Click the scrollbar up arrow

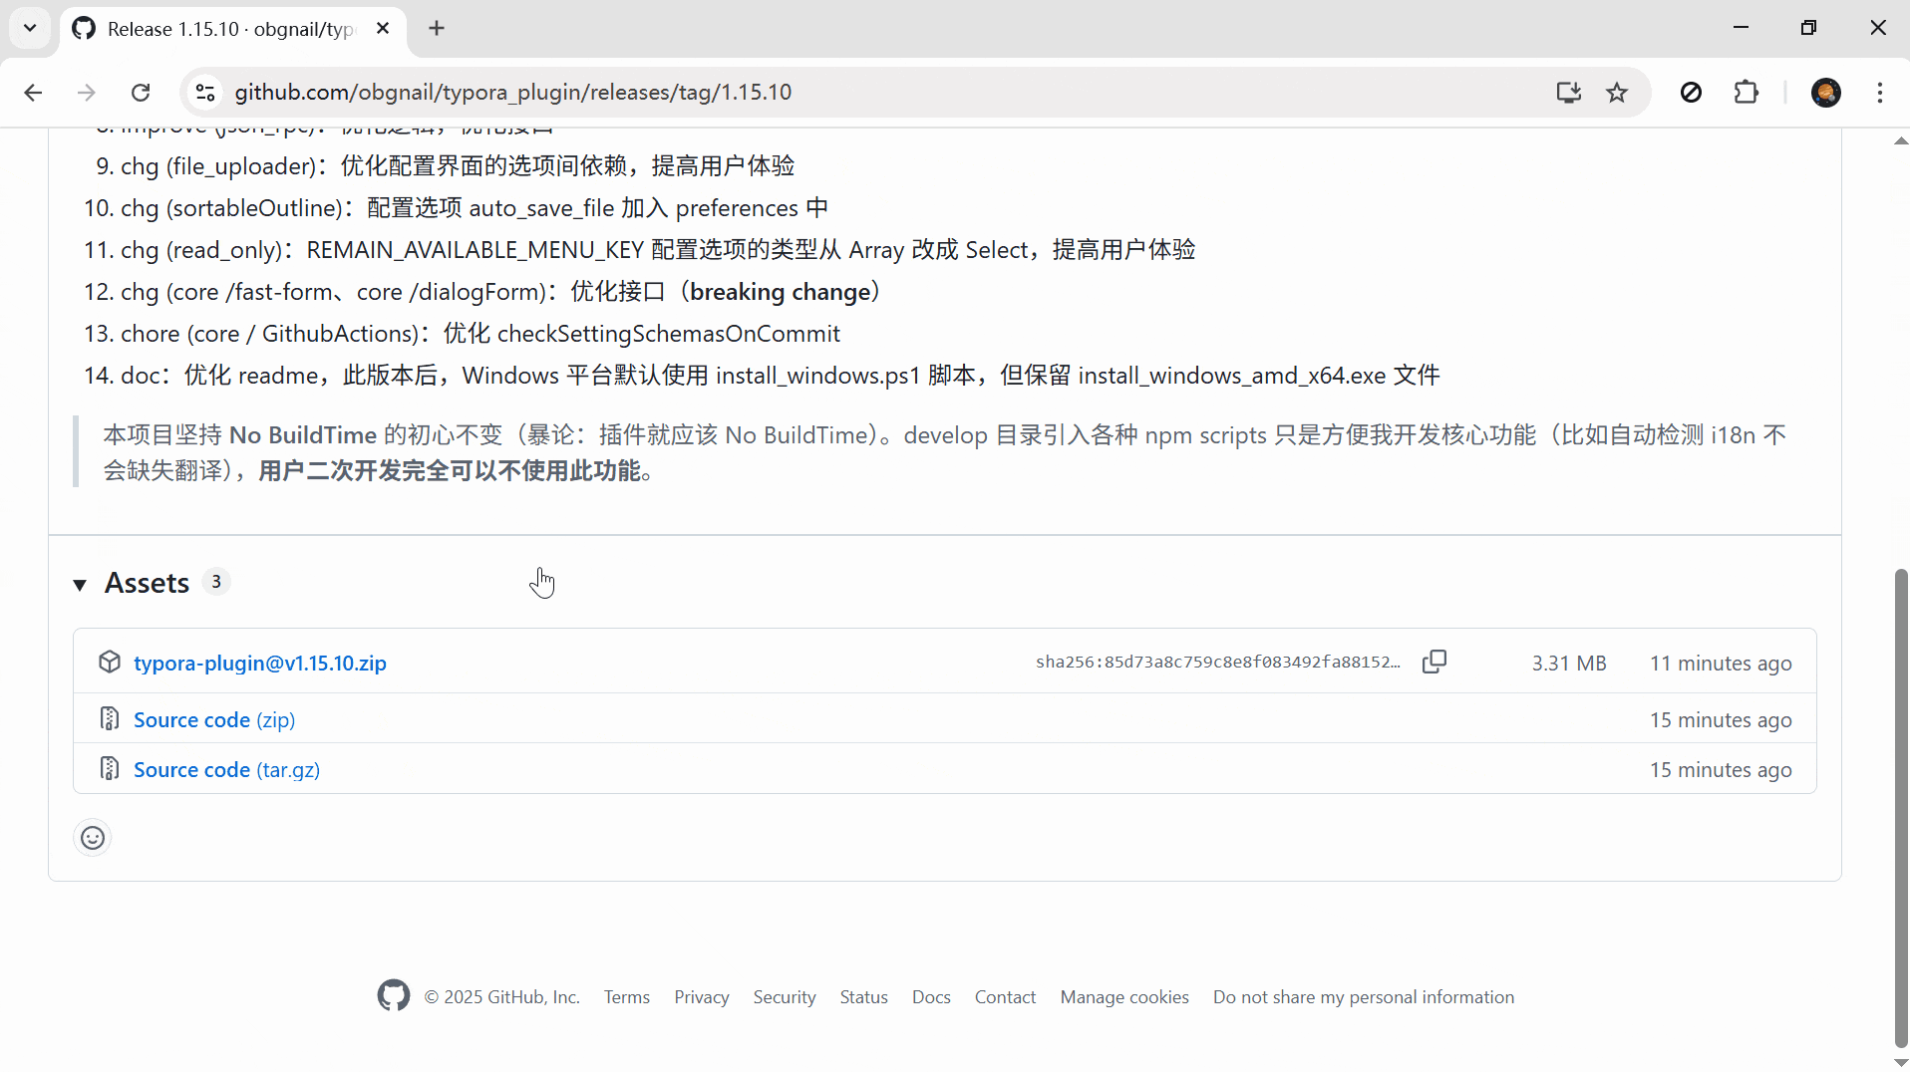point(1901,140)
